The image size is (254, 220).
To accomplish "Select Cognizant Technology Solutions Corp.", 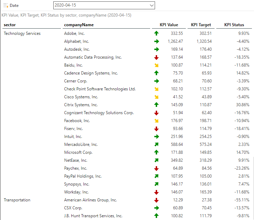I will 99,113.
